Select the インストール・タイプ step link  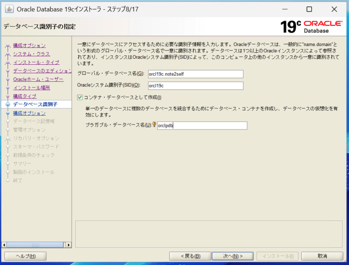(x=36, y=62)
